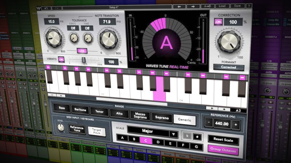Image resolution: width=291 pixels, height=163 pixels.
Task: Toggle the Reference Tone button
Action: coord(77,129)
